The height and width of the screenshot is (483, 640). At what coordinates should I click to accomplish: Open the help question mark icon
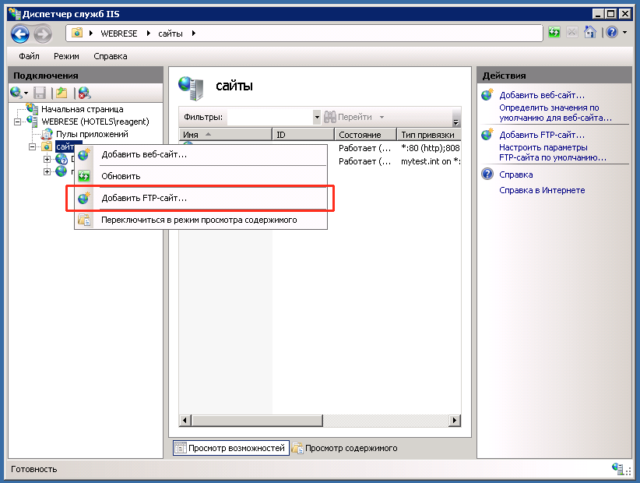coord(612,32)
